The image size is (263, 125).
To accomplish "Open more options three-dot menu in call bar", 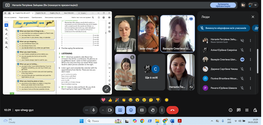I will click(x=162, y=110).
